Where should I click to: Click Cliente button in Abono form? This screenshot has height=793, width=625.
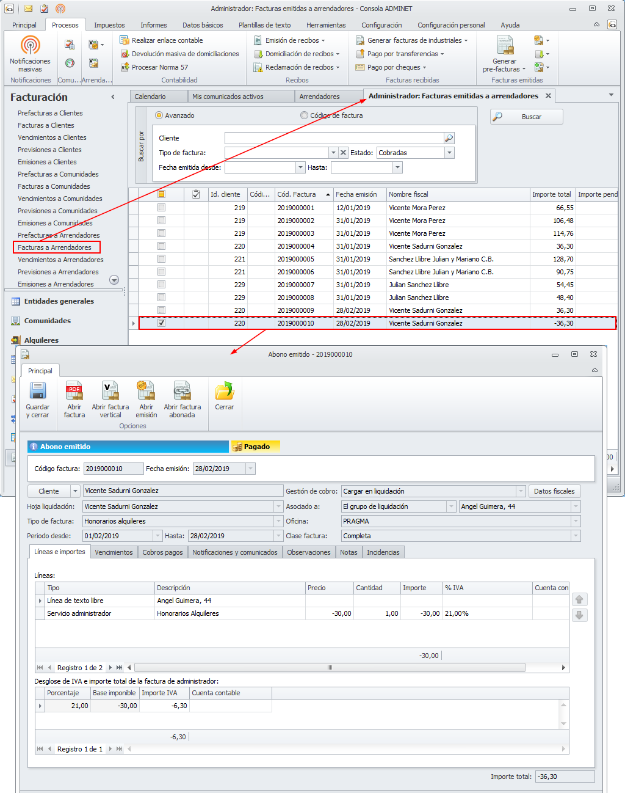tap(49, 491)
